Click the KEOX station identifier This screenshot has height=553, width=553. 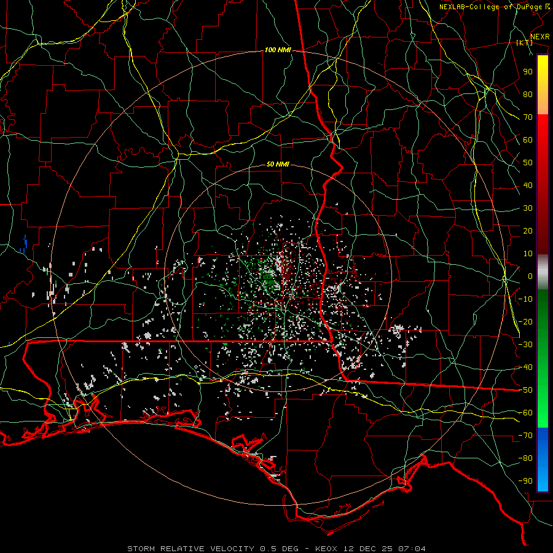[327, 549]
